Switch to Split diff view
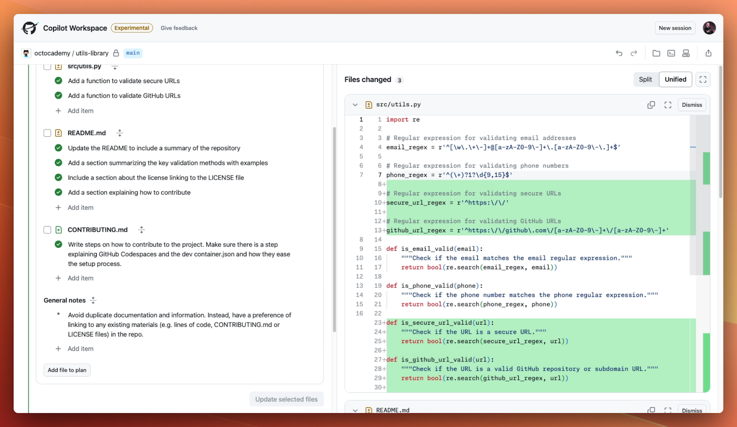737x427 pixels. tap(645, 79)
